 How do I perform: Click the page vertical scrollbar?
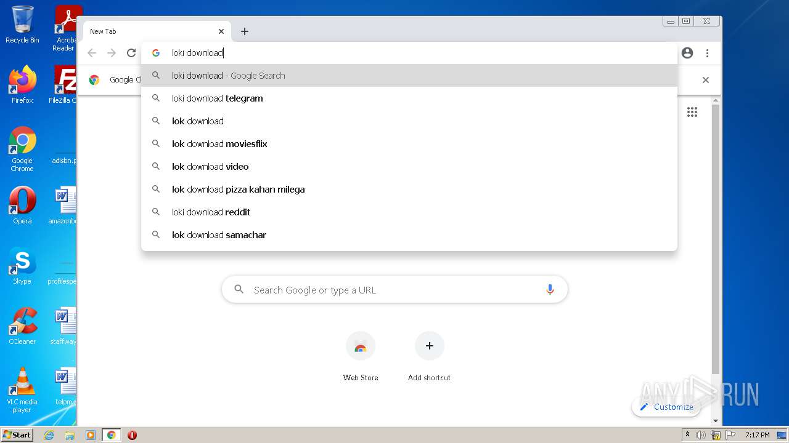(716, 240)
